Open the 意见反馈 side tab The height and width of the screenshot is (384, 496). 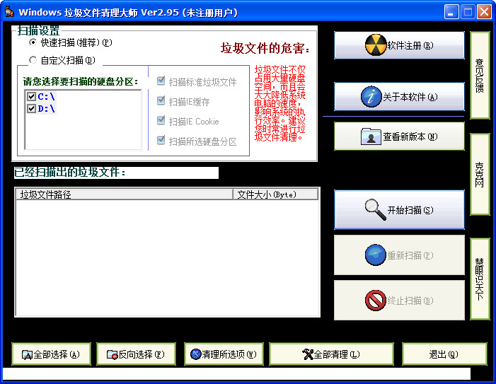click(480, 75)
